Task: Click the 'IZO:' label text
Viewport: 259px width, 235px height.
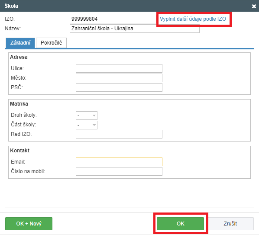Action: click(x=10, y=19)
